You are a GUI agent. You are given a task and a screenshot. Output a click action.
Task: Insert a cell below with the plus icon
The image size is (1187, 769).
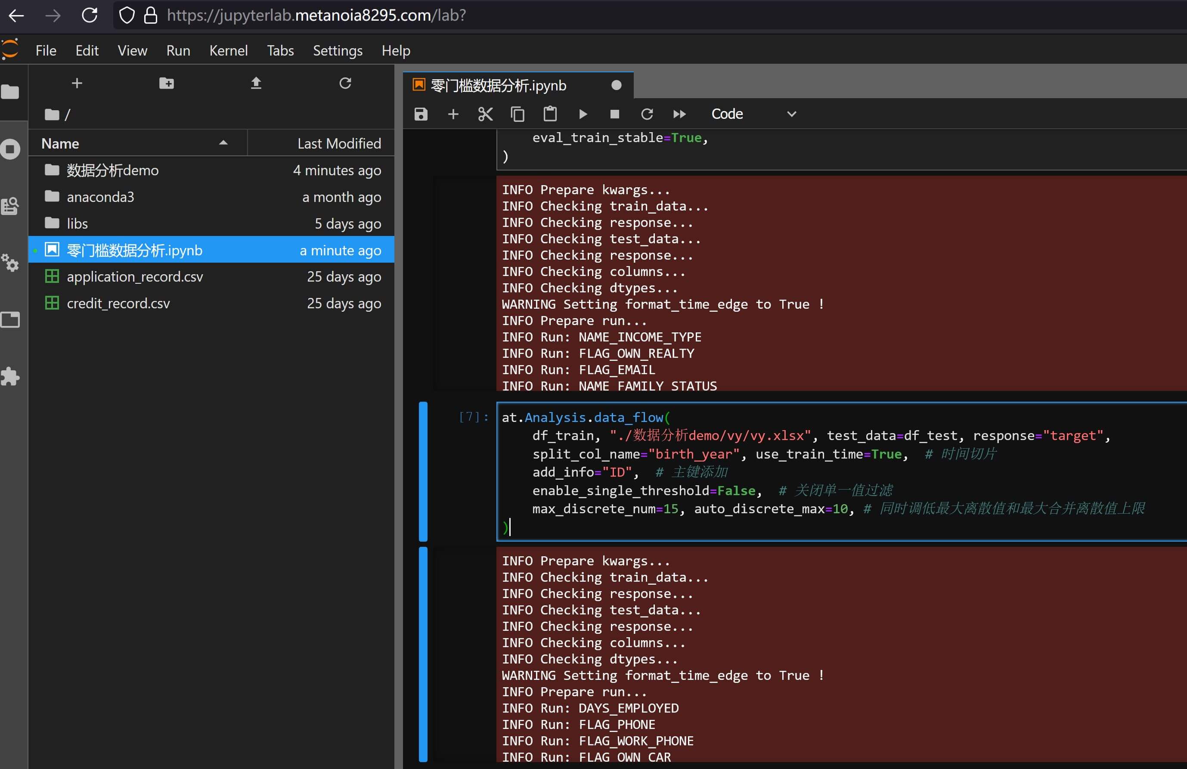(x=453, y=114)
